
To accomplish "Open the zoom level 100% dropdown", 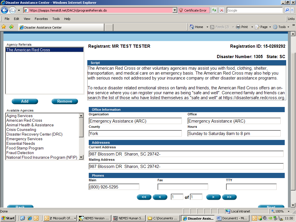I will (289, 211).
